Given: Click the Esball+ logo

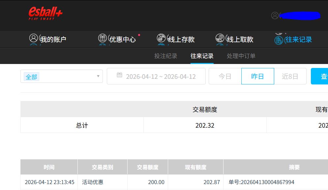Looking at the screenshot, I should click(x=45, y=14).
